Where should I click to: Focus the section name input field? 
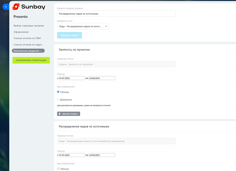pos(116,13)
